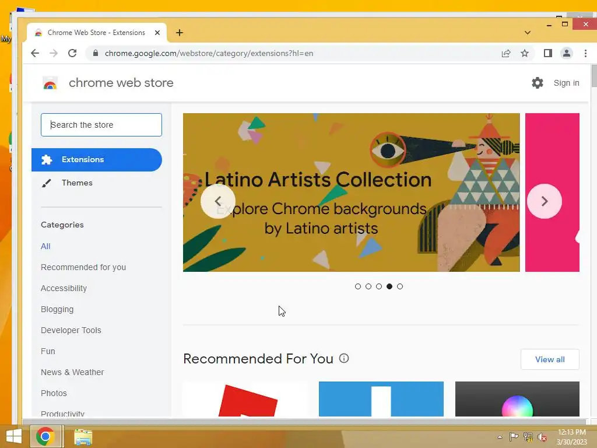The width and height of the screenshot is (597, 448).
Task: Click the page vertical scrollbar thumb
Action: coord(594,76)
